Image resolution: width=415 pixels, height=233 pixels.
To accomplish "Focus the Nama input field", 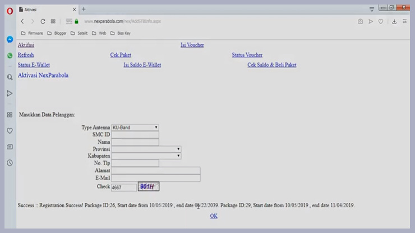I will [x=135, y=142].
